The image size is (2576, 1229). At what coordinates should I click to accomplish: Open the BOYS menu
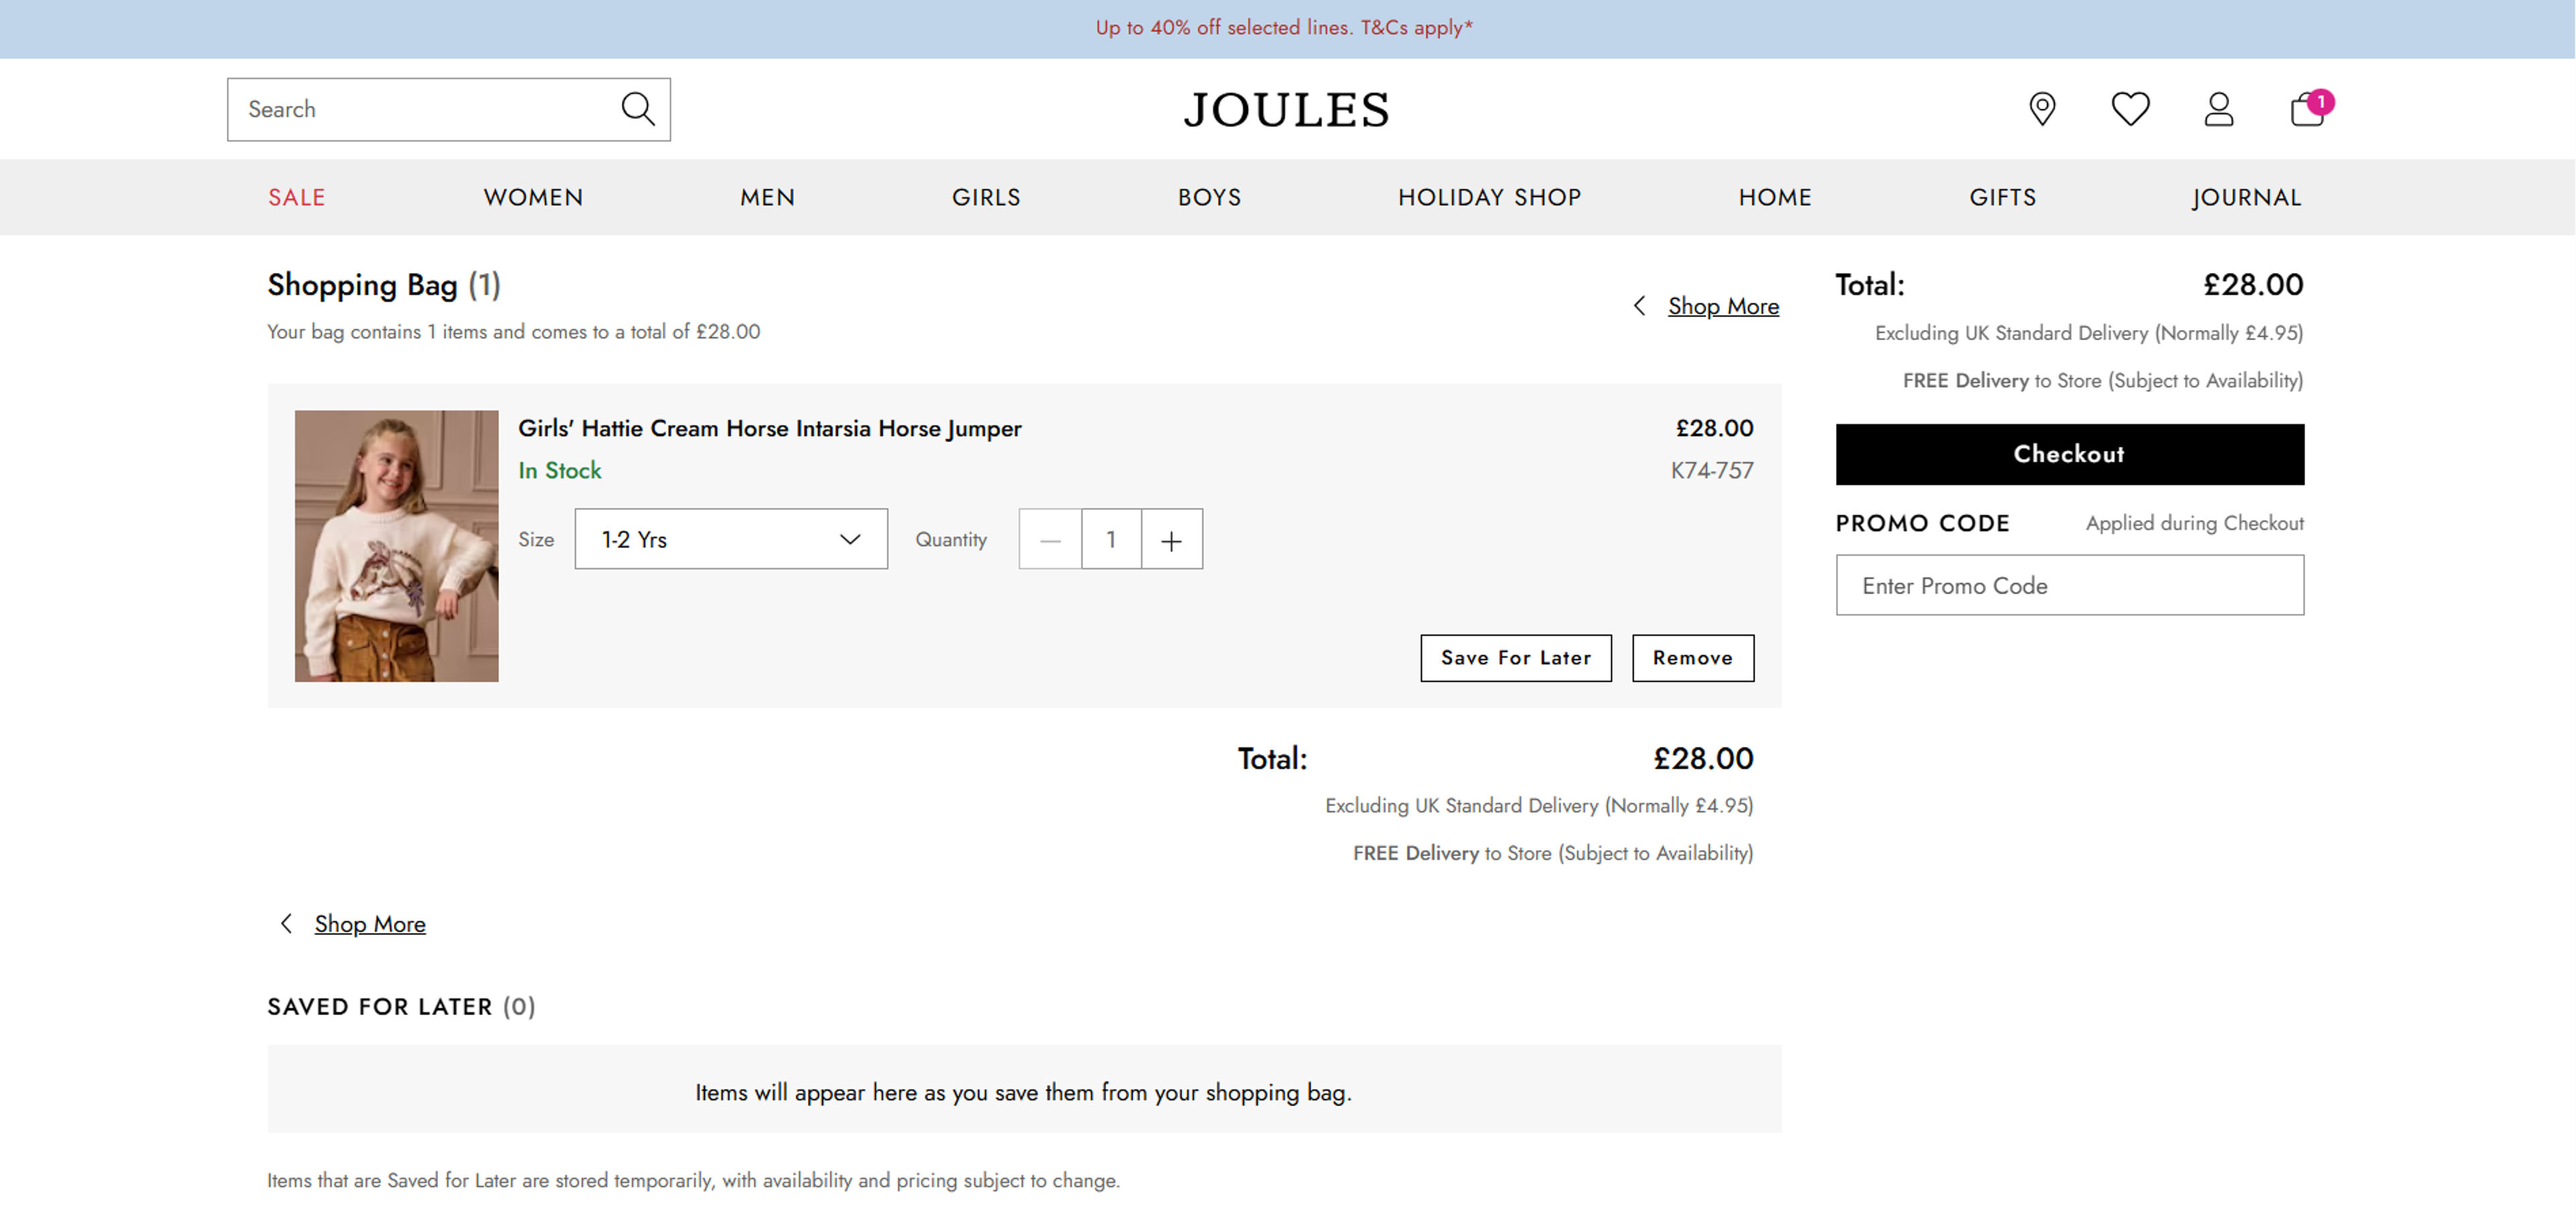click(1209, 197)
